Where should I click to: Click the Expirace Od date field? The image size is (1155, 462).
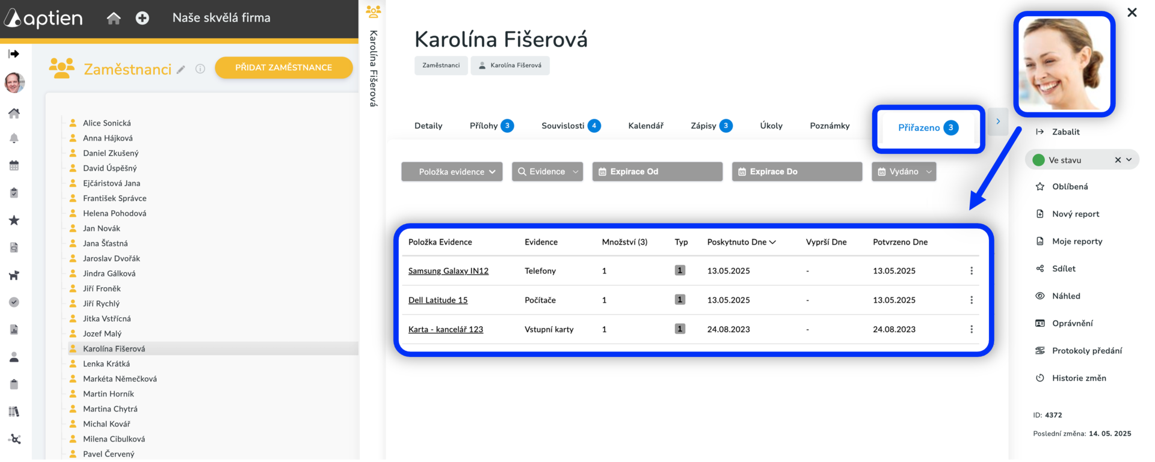pyautogui.click(x=658, y=172)
